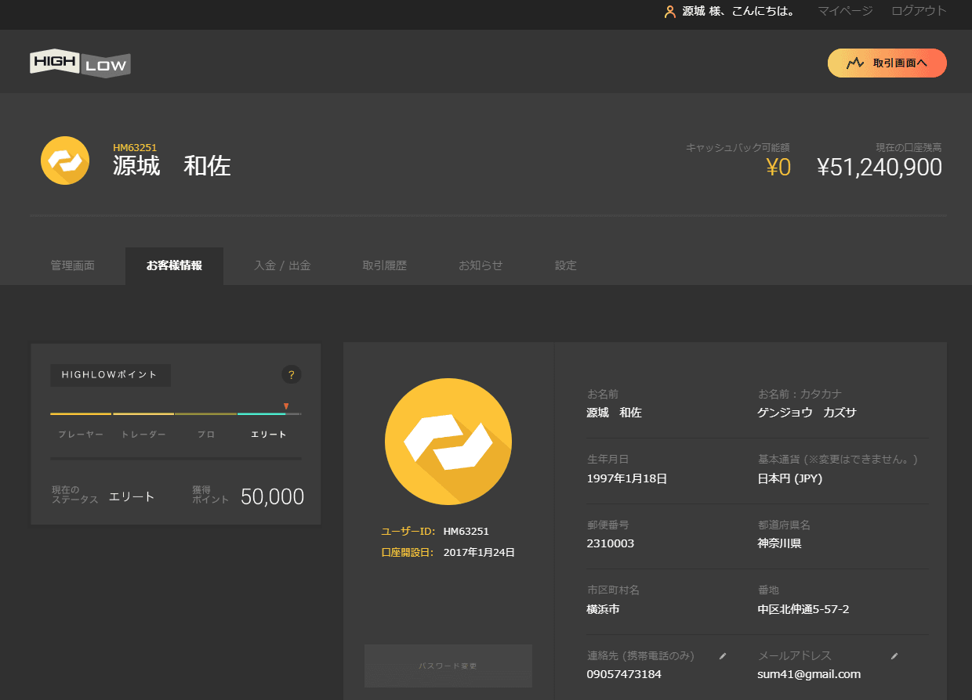
Task: Edit the mobile phone contact pencil icon
Action: pyautogui.click(x=723, y=656)
